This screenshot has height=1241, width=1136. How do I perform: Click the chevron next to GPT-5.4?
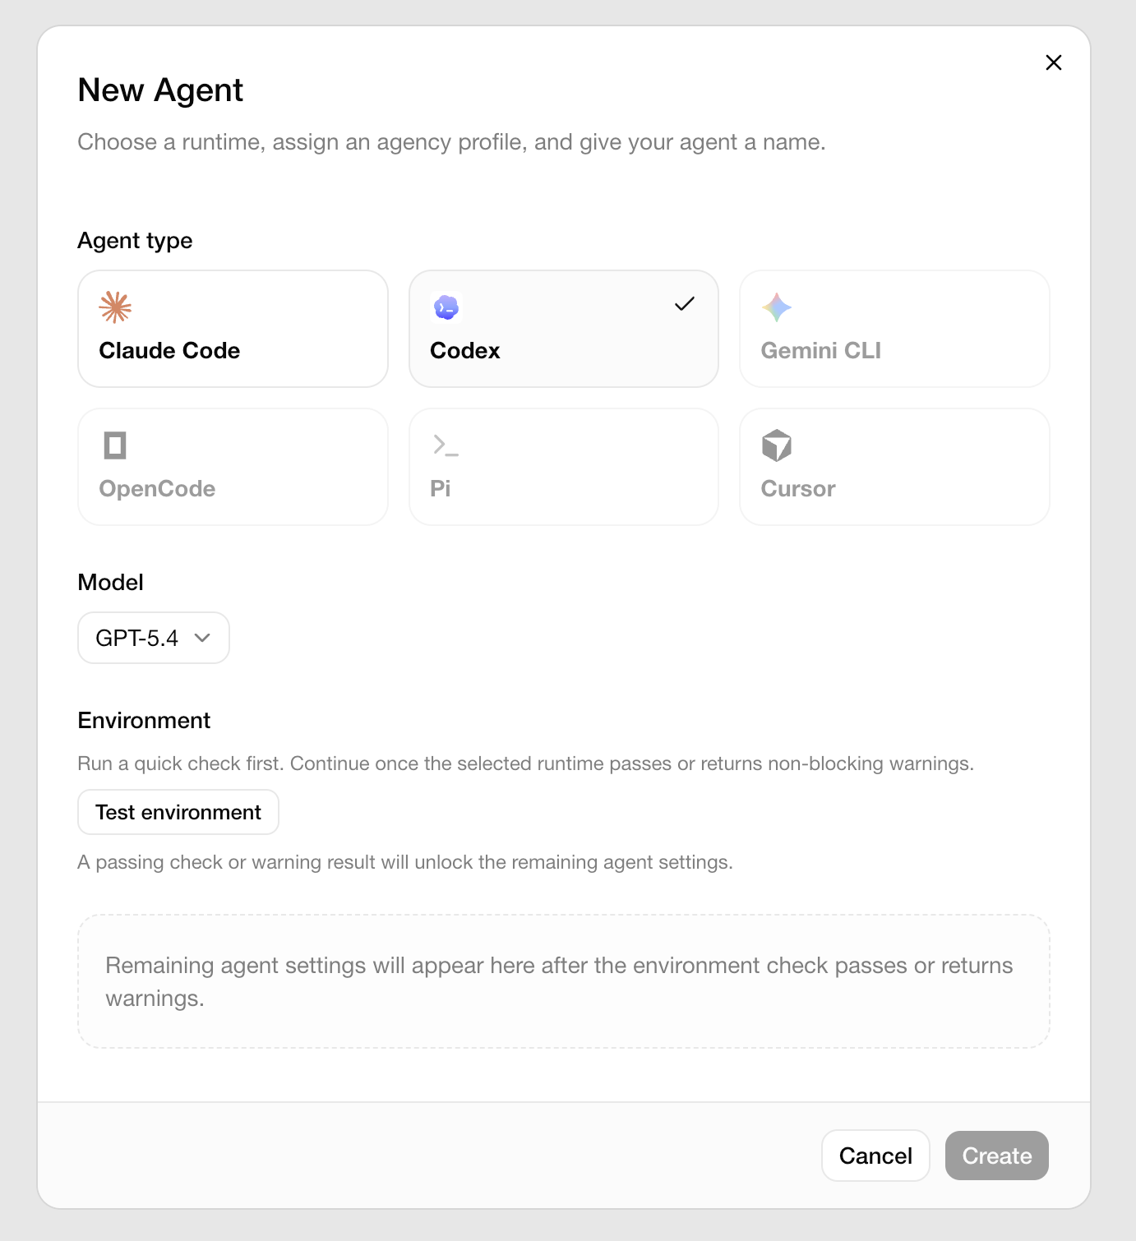tap(203, 638)
